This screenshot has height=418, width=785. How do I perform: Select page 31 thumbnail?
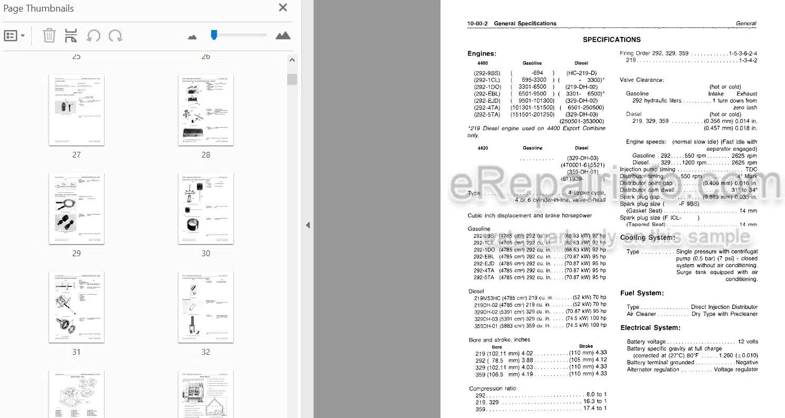77,307
